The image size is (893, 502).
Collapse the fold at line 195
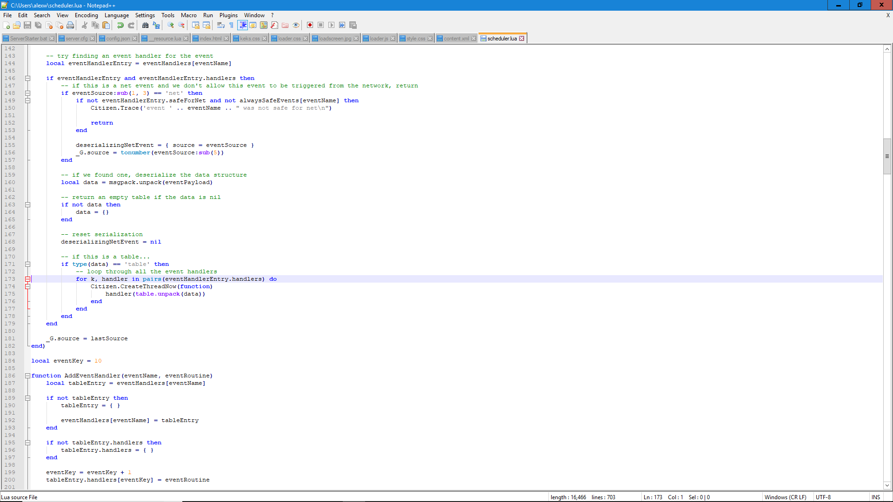click(x=28, y=443)
